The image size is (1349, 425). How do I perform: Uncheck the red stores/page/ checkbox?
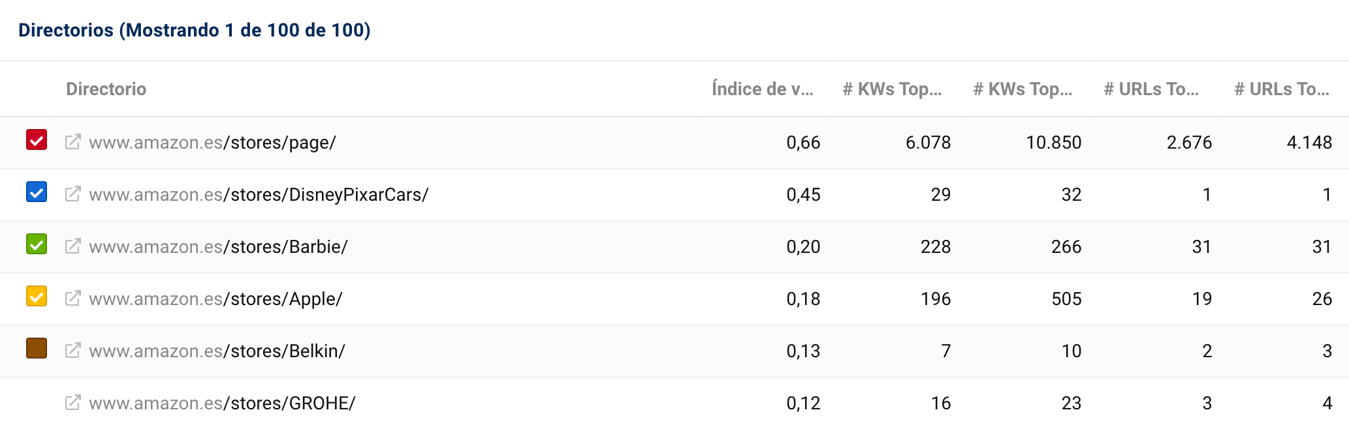coord(37,140)
